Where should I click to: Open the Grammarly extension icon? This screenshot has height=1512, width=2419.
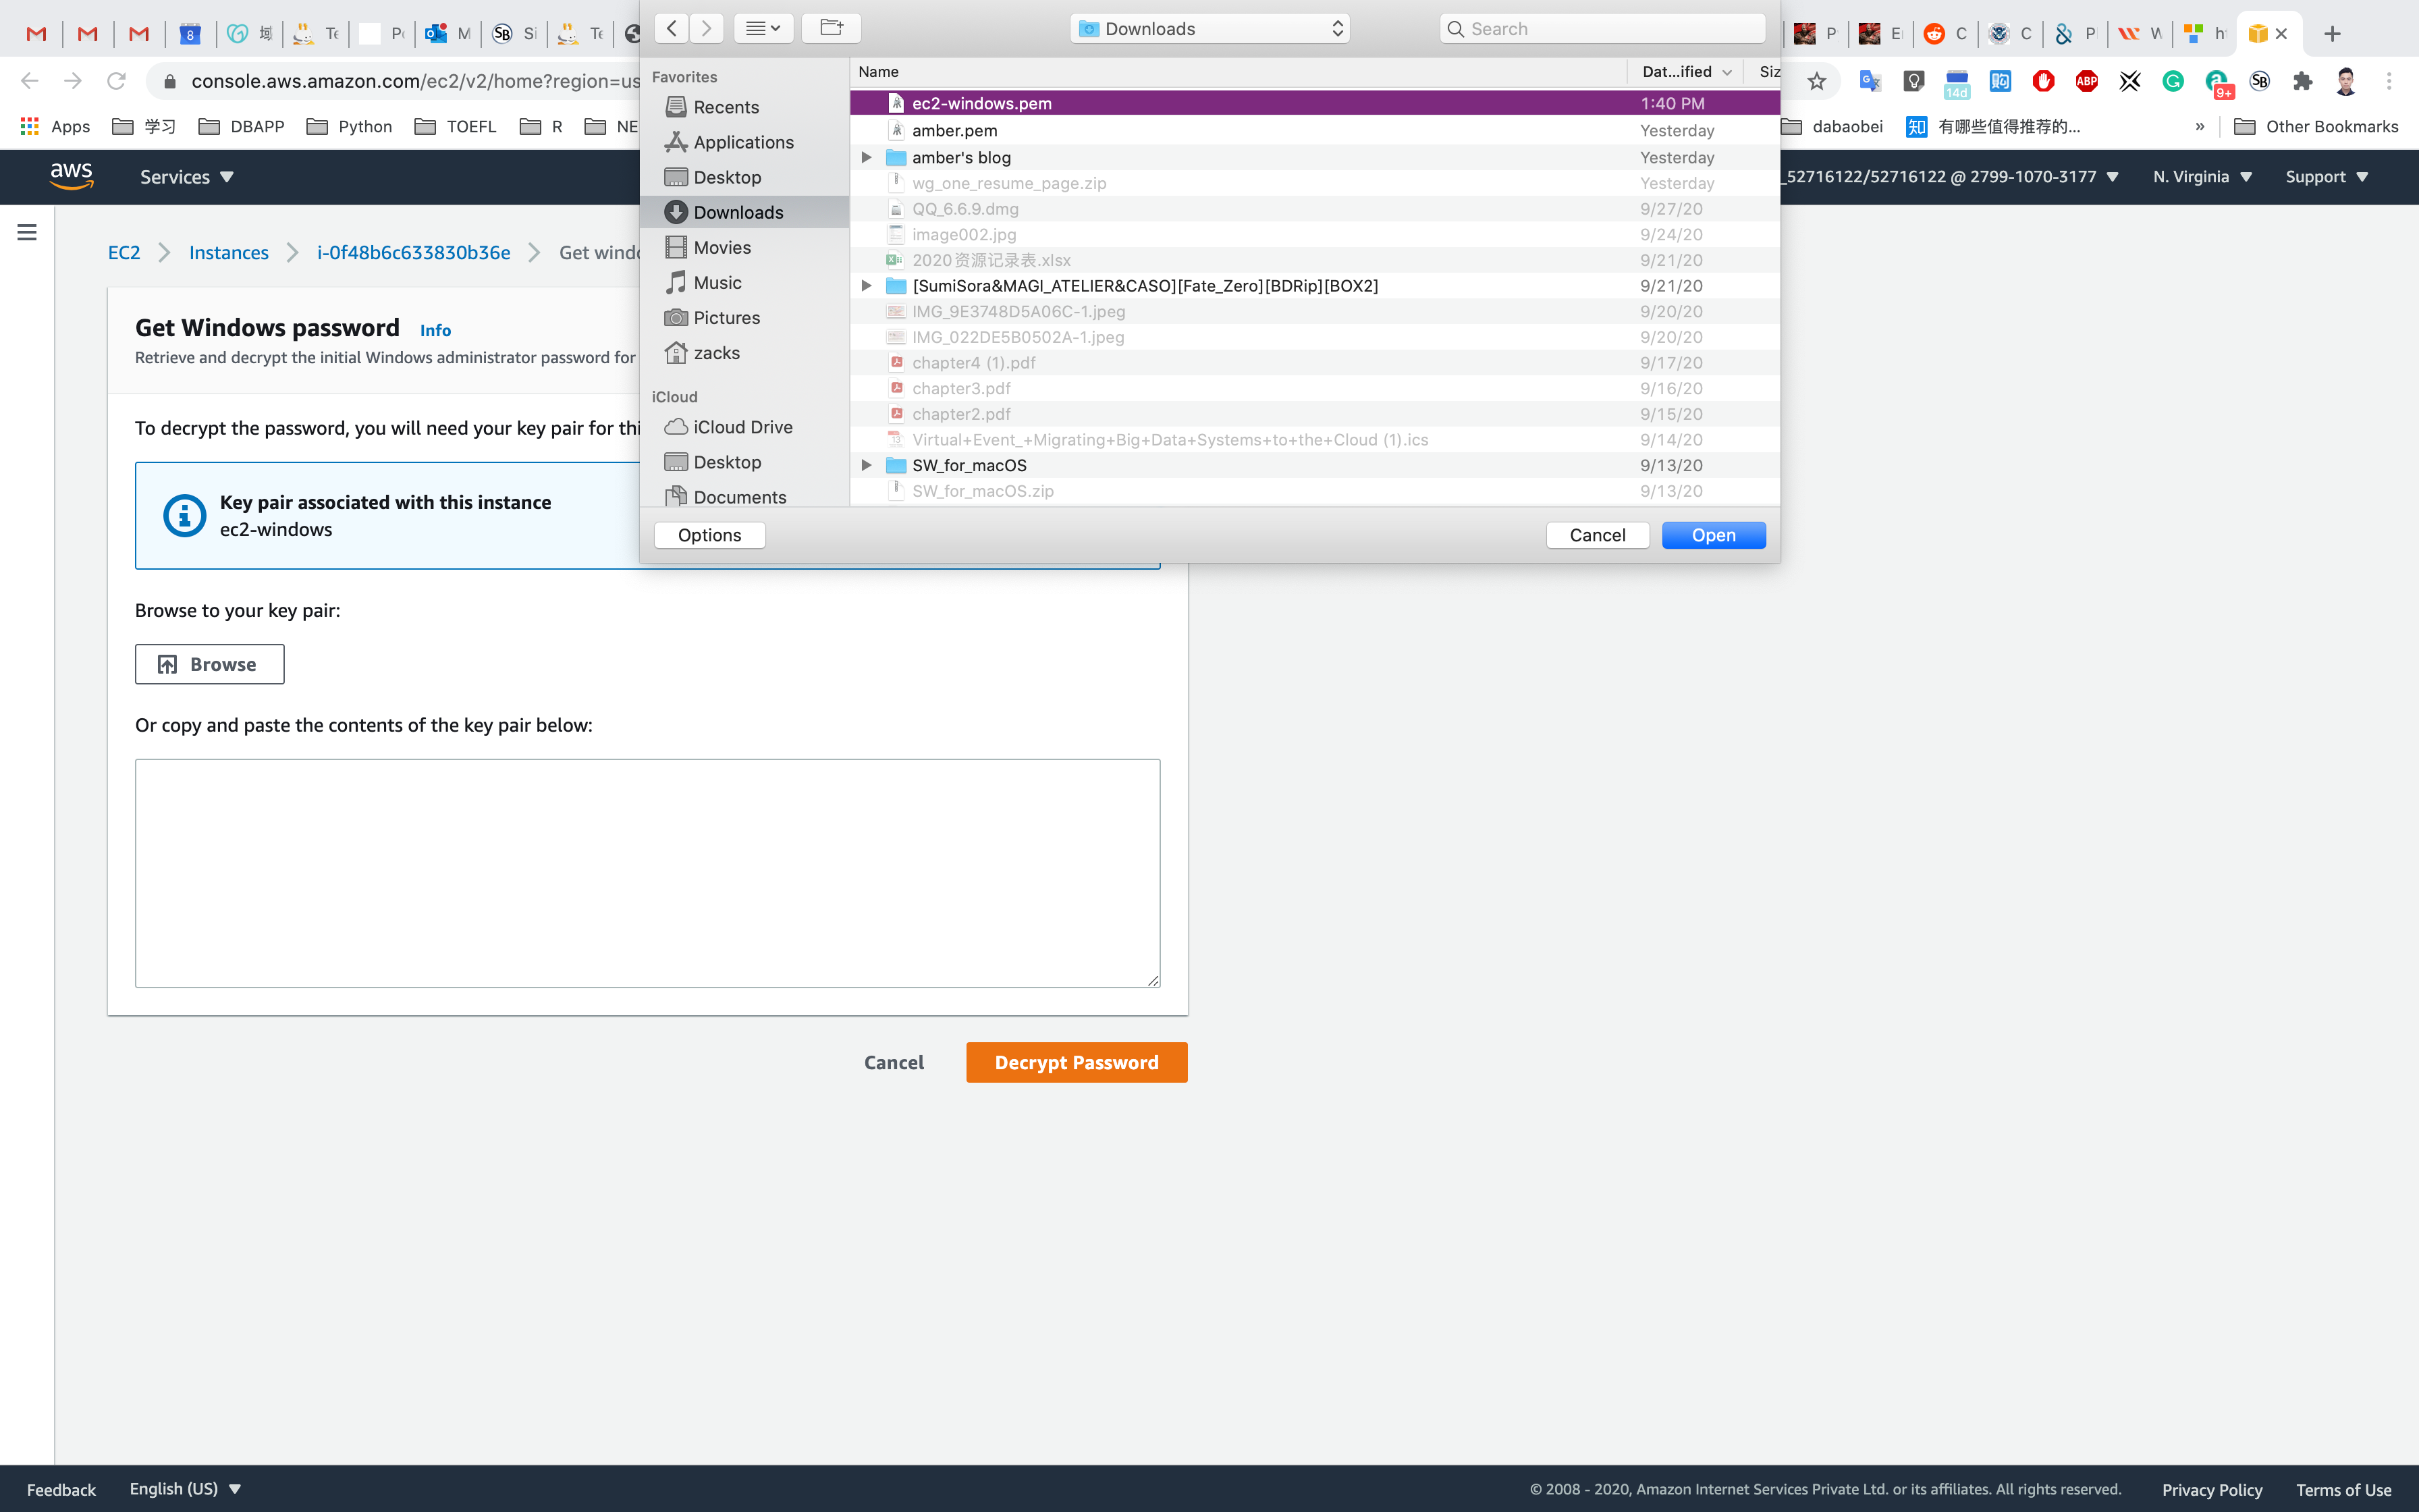2173,81
